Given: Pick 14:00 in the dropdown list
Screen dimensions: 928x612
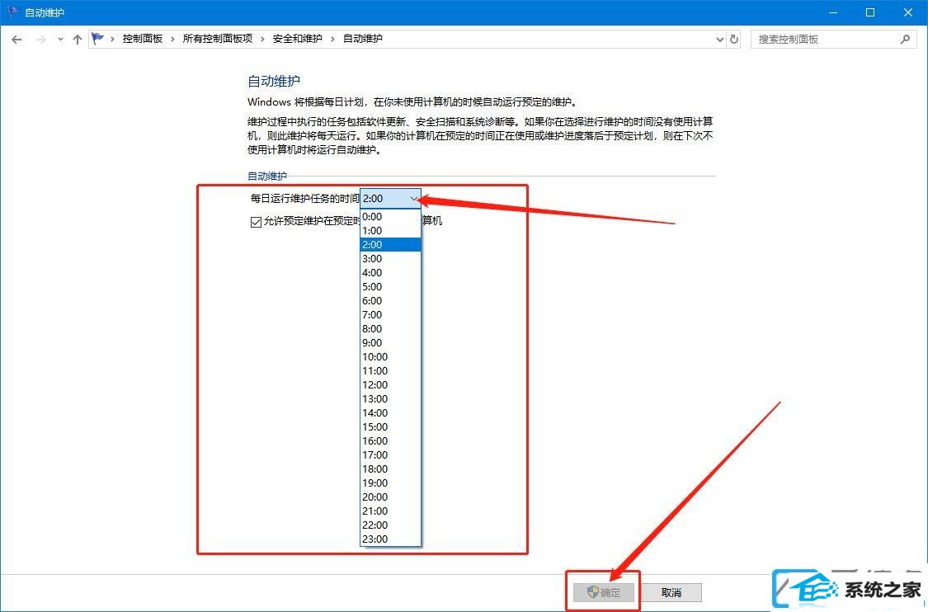Looking at the screenshot, I should pyautogui.click(x=391, y=412).
